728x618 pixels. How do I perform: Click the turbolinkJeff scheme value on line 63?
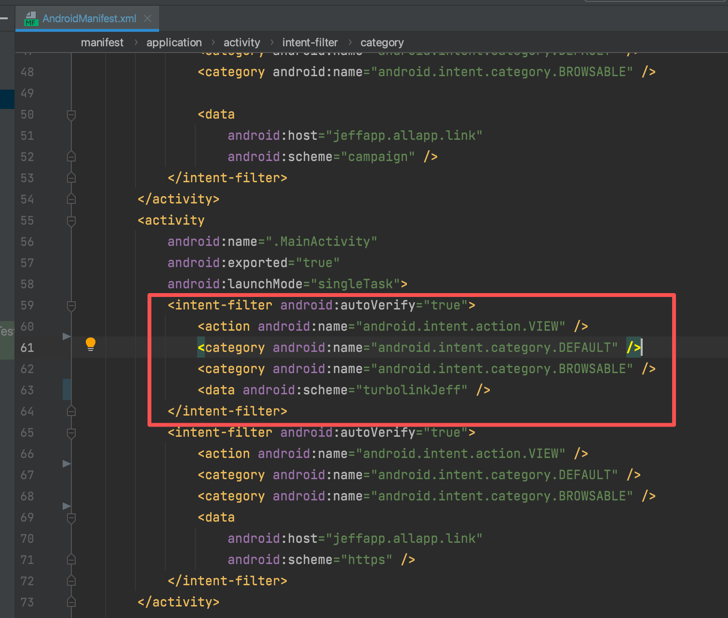click(x=415, y=390)
